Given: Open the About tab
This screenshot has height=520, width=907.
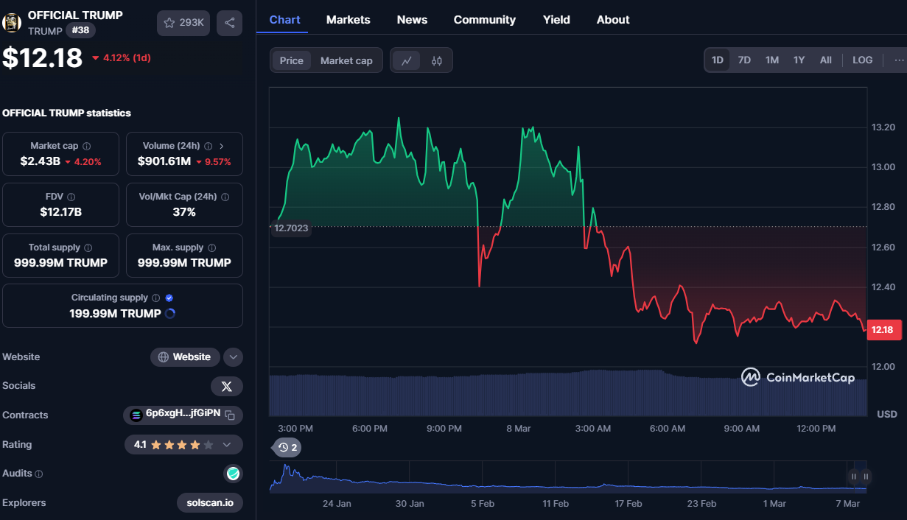Looking at the screenshot, I should [613, 20].
